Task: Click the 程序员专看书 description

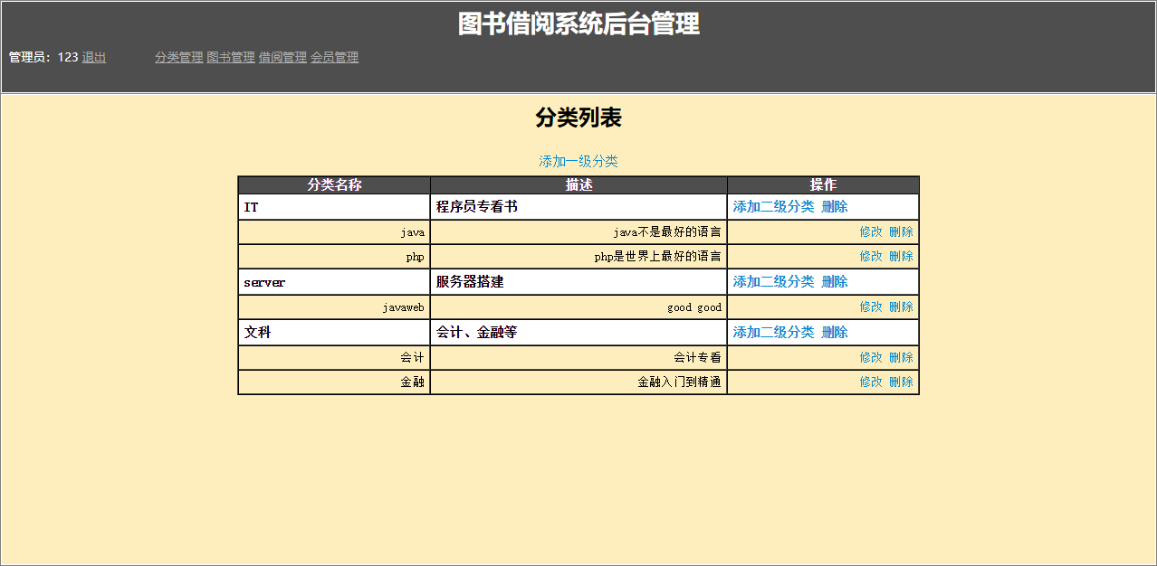Action: [x=477, y=207]
